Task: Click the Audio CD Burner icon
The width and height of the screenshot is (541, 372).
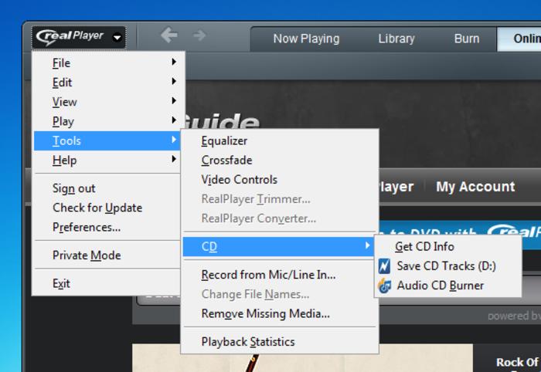Action: 384,286
